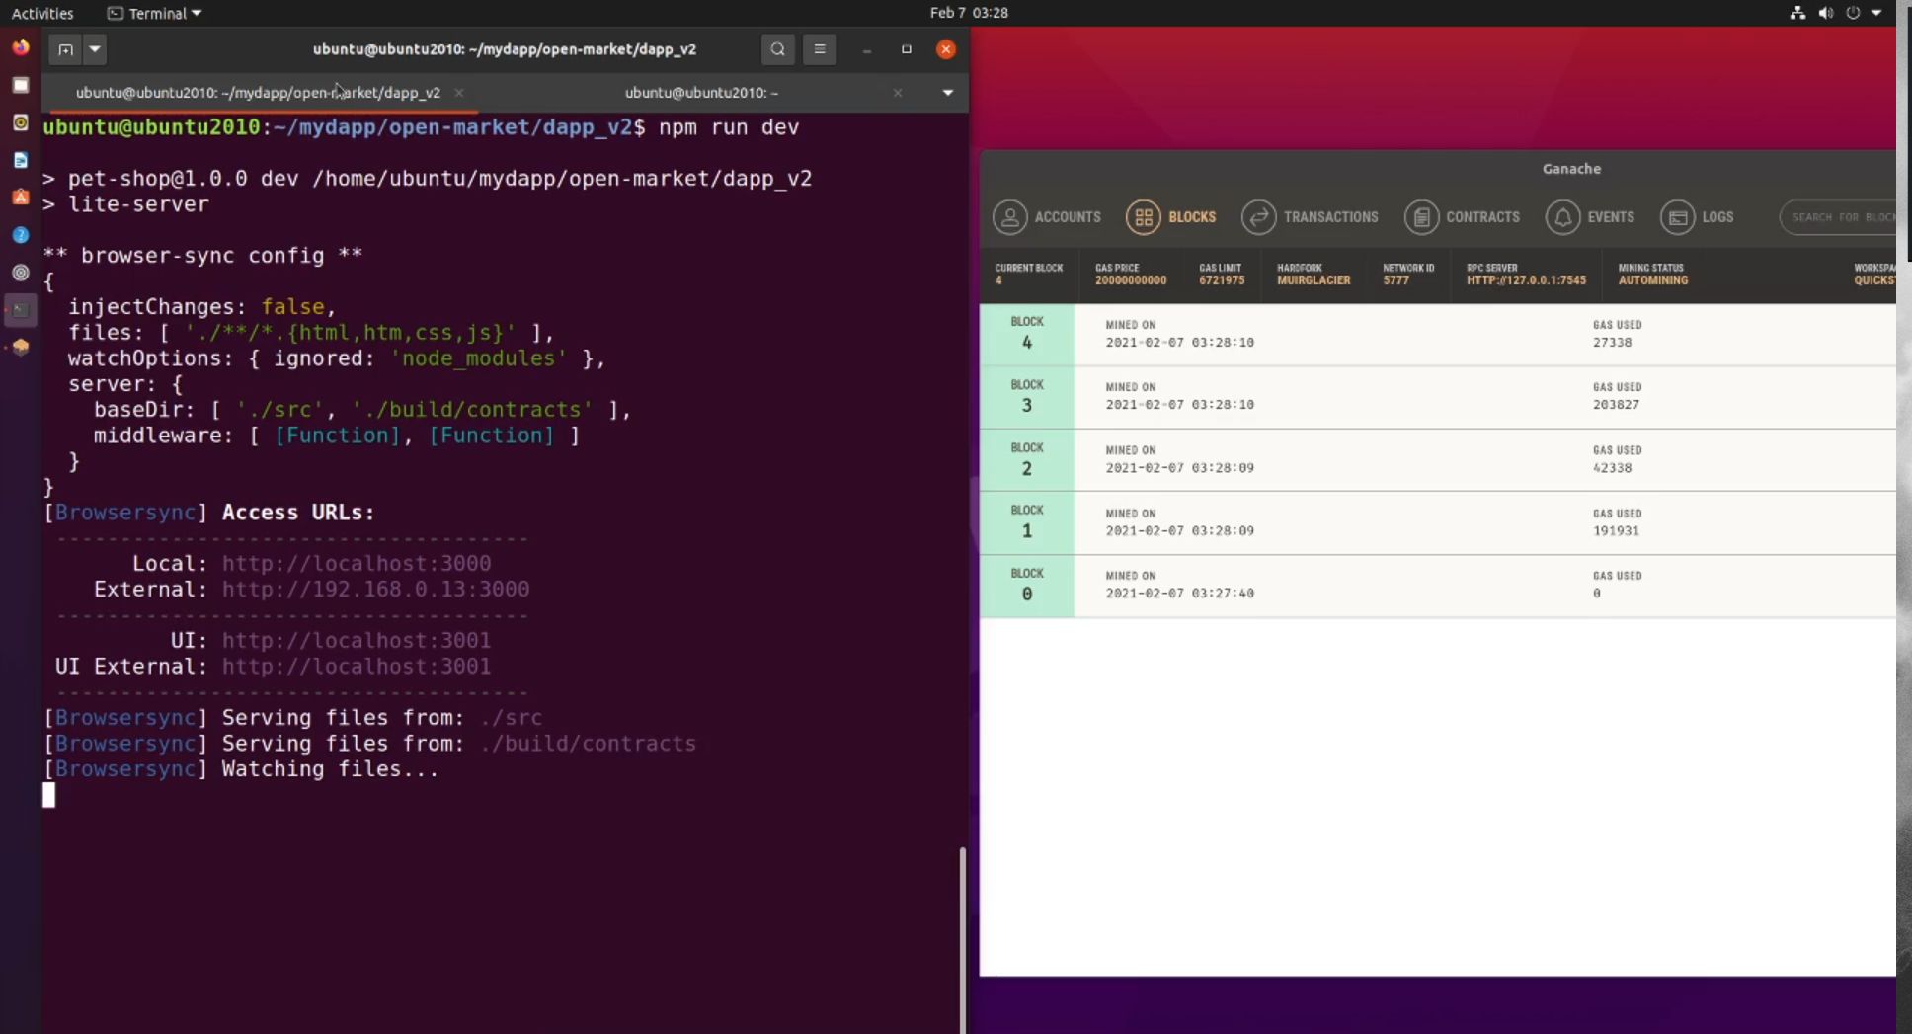The width and height of the screenshot is (1912, 1034).
Task: Open LibreOffice Writer from the dock
Action: click(x=21, y=160)
